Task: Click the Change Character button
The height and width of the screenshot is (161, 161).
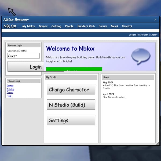Action: pos(71,89)
